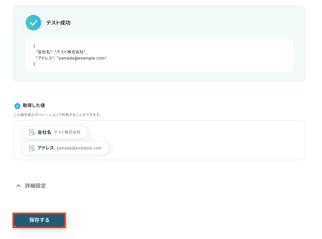Click the 取得した値 heading
Image resolution: width=322 pixels, height=239 pixels.
click(34, 105)
